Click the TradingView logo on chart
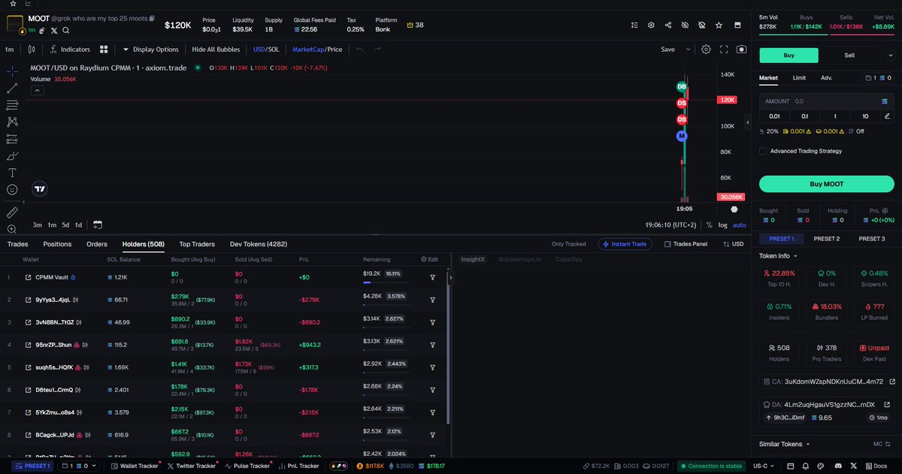The height and width of the screenshot is (474, 902). coord(41,190)
